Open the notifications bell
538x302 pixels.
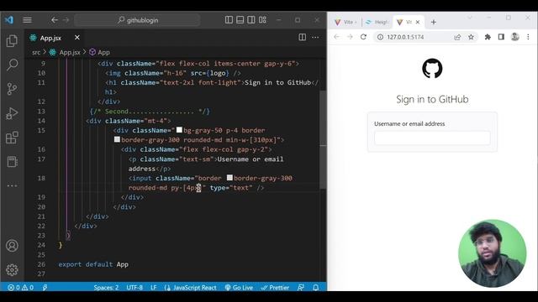[x=316, y=288]
